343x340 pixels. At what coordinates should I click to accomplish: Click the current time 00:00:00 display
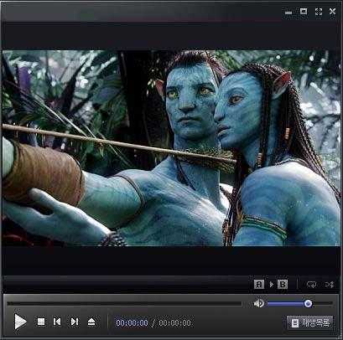pos(132,323)
